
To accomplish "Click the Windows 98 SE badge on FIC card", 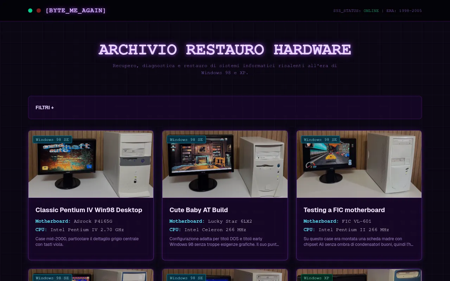I will tap(320, 139).
